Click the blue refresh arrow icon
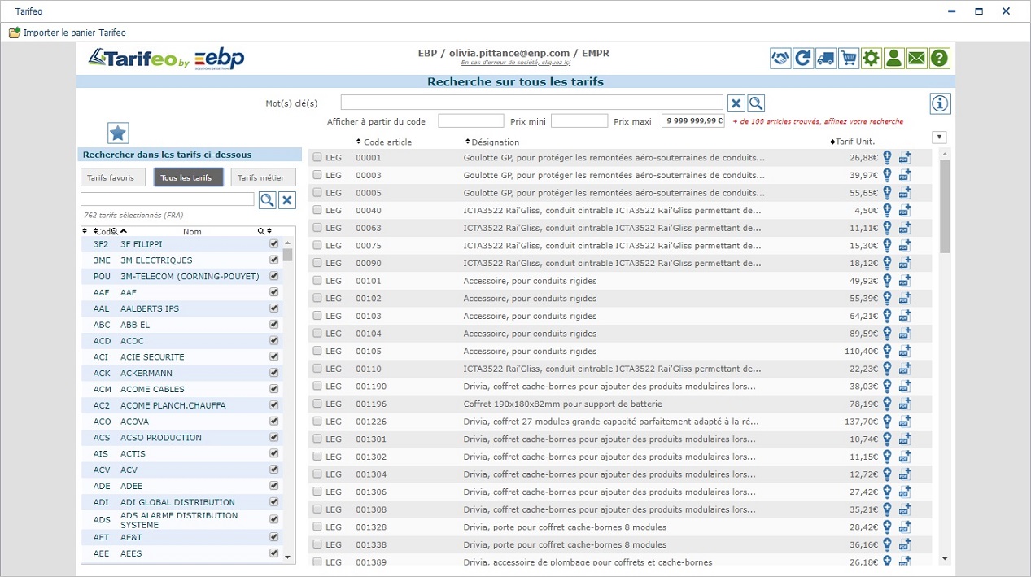1031x577 pixels. click(803, 58)
